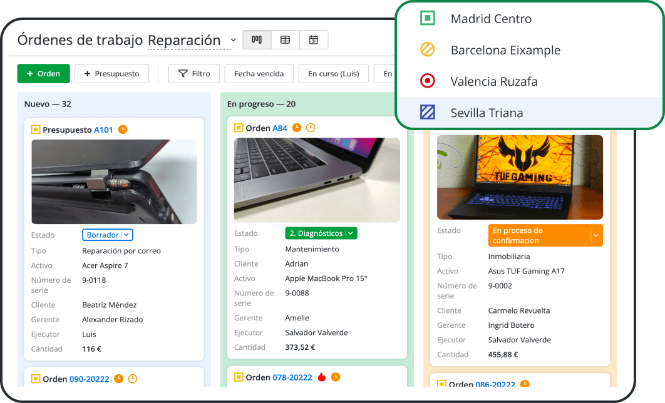This screenshot has width=665, height=403.
Task: Click manager name Alexander Rizado
Action: tap(112, 320)
